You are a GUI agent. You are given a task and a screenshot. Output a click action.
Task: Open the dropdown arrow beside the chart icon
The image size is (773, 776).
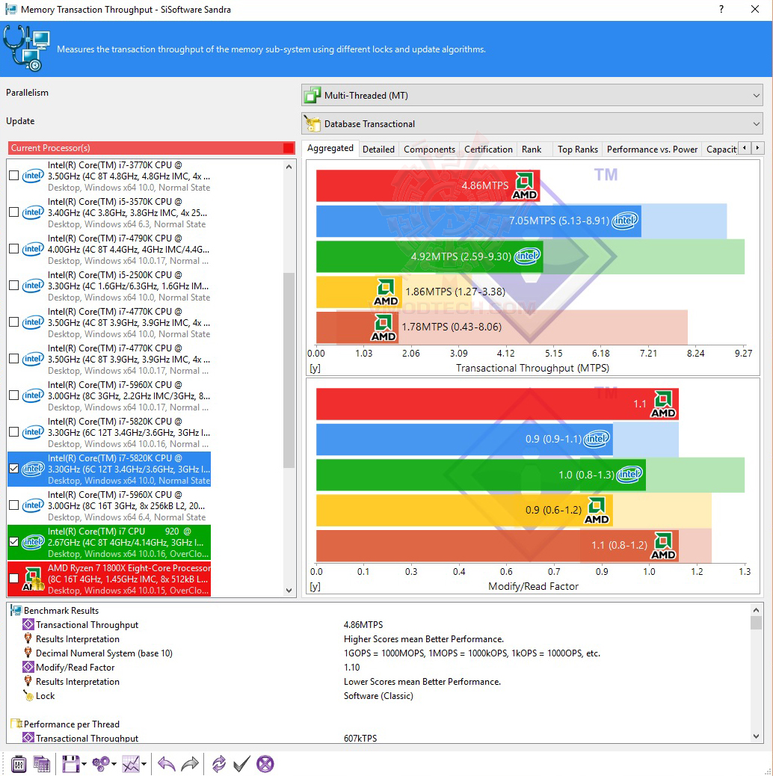(144, 765)
